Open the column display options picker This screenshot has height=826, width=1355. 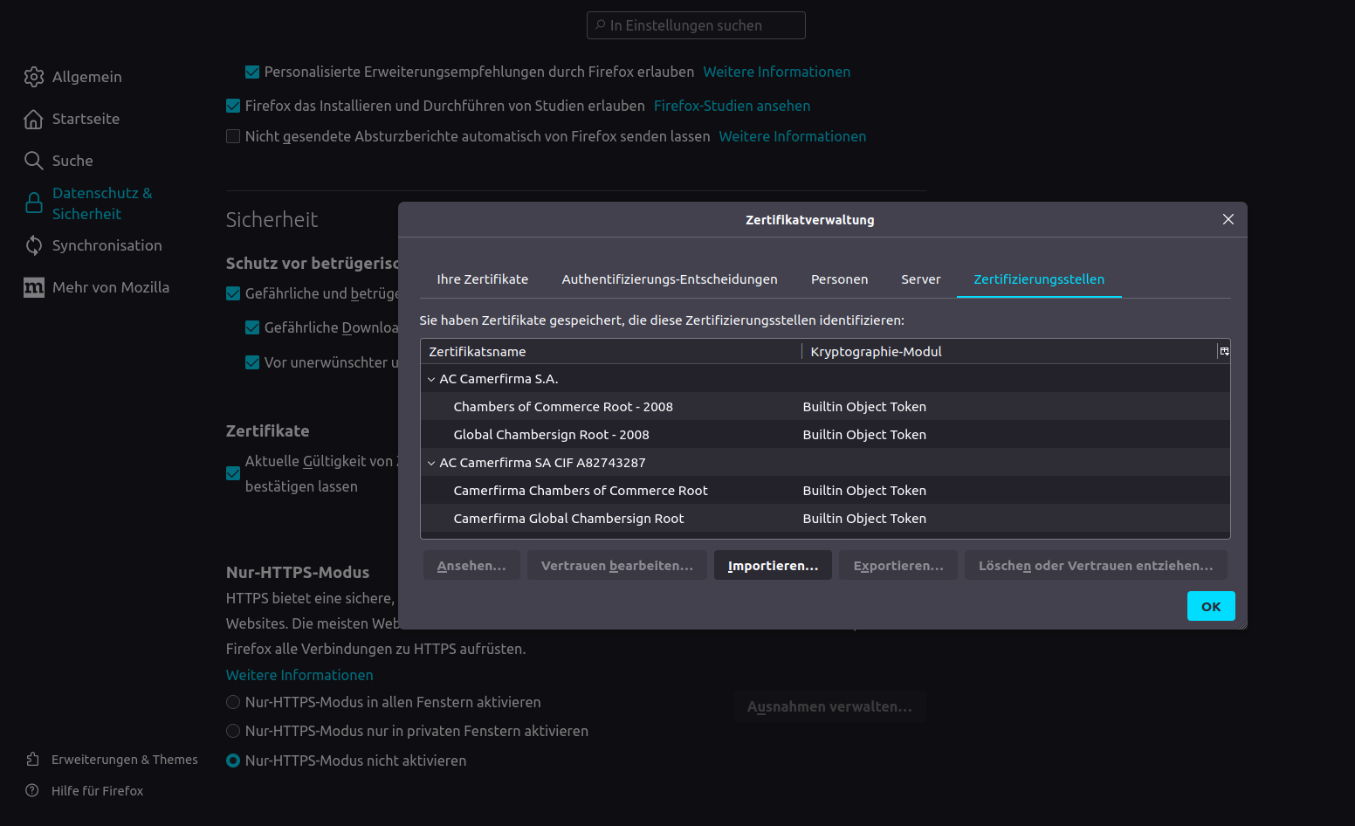1223,350
